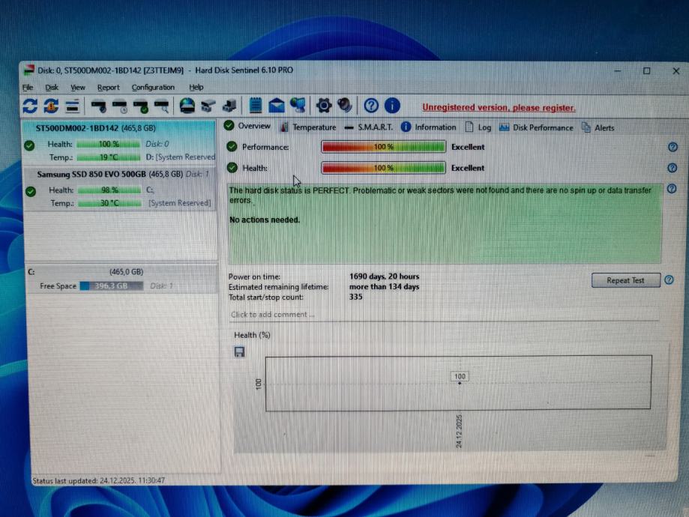Click 'No actions needed.' text
689x517 pixels.
pos(265,220)
